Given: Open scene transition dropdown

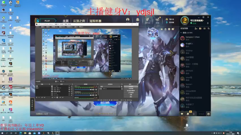Looking at the screenshot, I should (110, 87).
